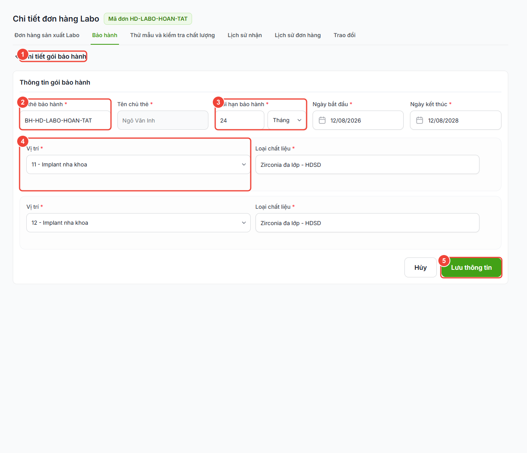Click the calendar icon in Ngày bắt đầu field
Screen dimensions: 527x453
tap(322, 120)
